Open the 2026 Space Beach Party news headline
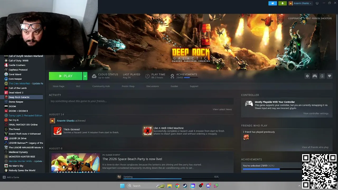The image size is (338, 190). tap(132, 159)
